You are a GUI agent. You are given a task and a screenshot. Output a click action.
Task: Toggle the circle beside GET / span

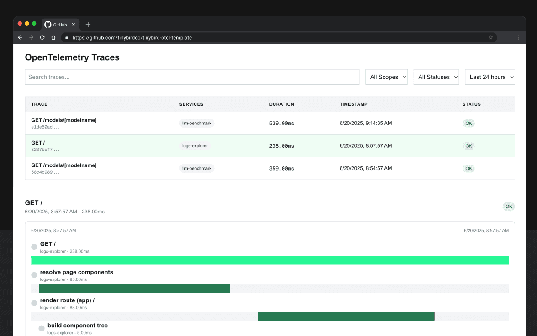click(x=34, y=247)
